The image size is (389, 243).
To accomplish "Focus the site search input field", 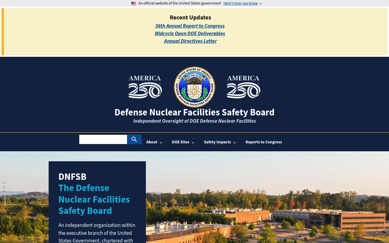I will (x=103, y=139).
